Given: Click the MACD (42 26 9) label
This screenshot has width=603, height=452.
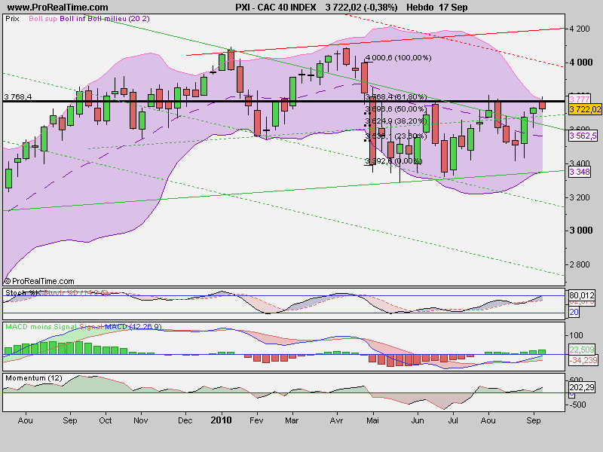Looking at the screenshot, I should [x=133, y=327].
